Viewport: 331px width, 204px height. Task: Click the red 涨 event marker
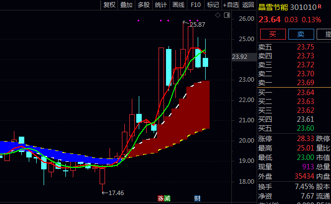(161, 199)
